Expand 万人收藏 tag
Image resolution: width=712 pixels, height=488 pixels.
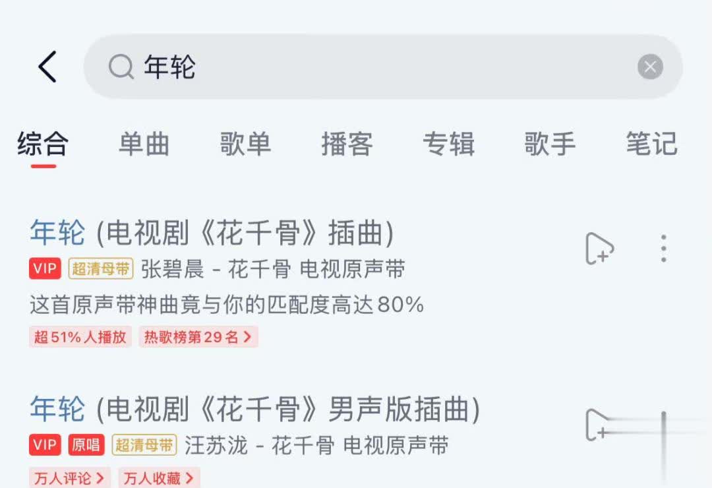point(159,477)
